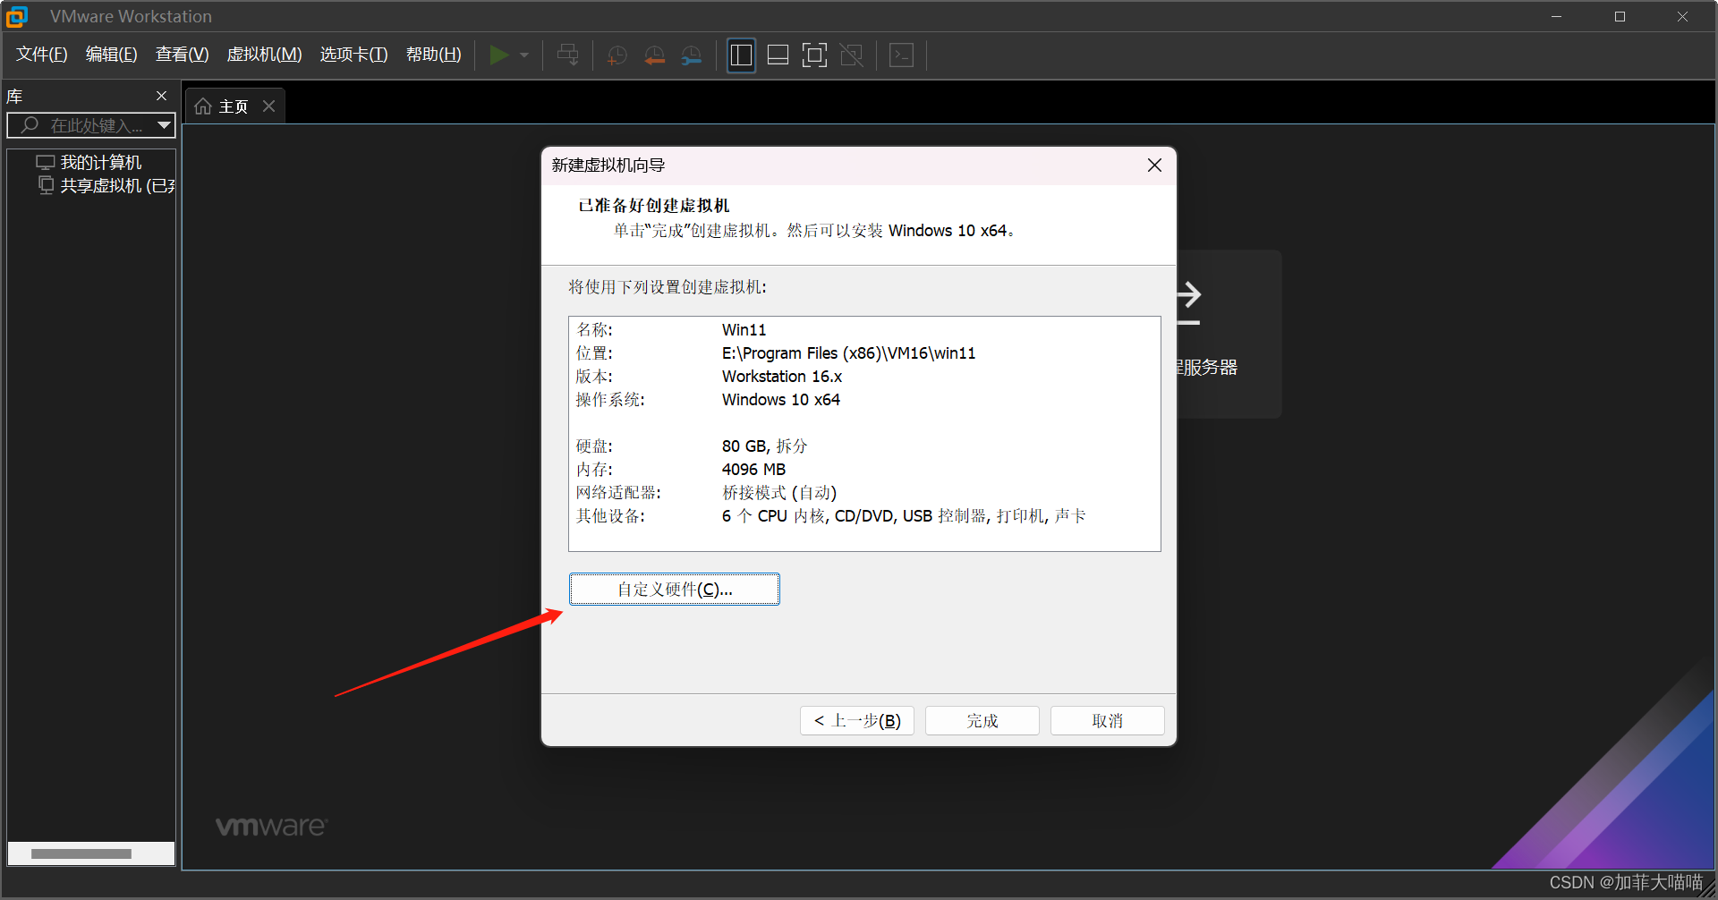Toggle the thumbnail bar view icon
This screenshot has width=1718, height=900.
[778, 55]
